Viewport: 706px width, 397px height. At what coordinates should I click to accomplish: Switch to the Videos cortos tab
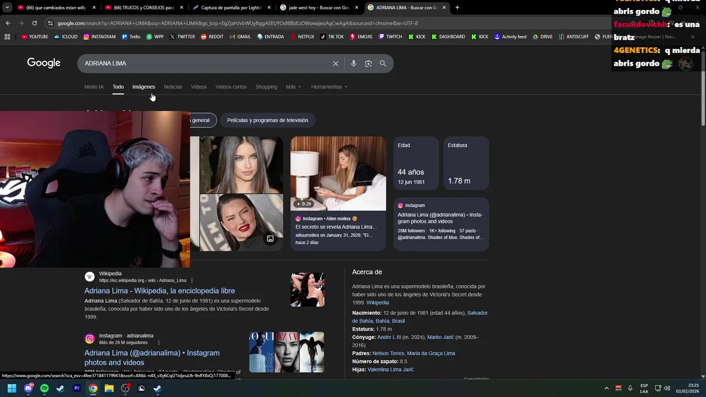tap(231, 87)
